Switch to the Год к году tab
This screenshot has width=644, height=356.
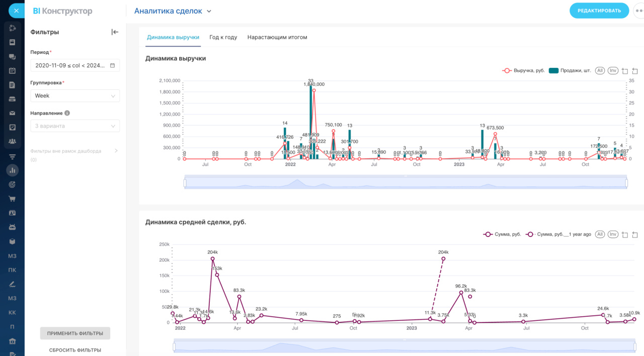tap(223, 37)
